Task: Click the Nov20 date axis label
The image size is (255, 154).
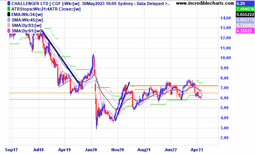Action: [118, 150]
